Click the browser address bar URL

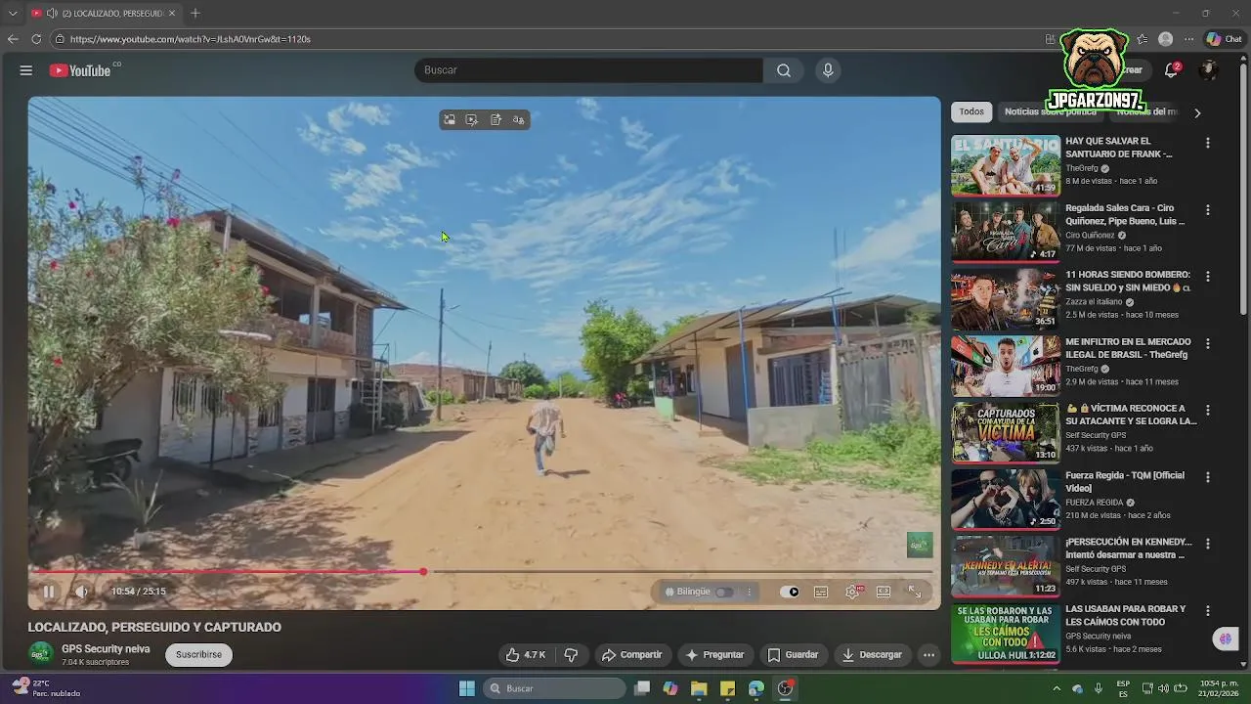point(191,39)
